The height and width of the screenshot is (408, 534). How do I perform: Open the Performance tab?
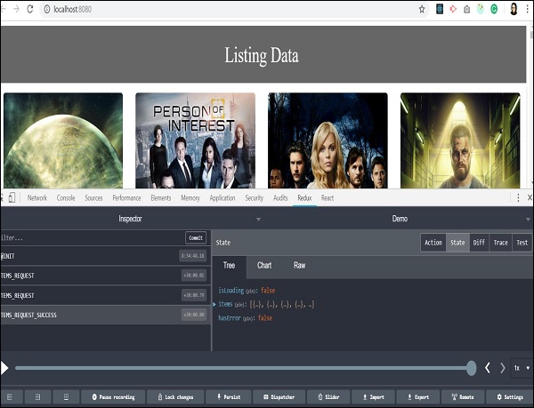click(126, 198)
